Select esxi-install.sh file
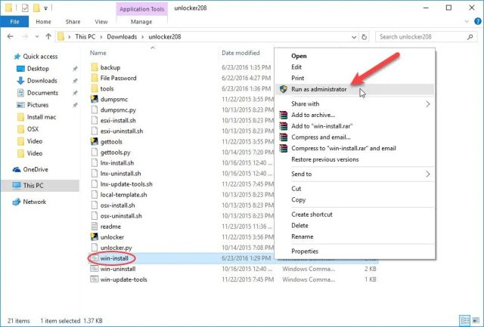Image resolution: width=484 pixels, height=327 pixels. pos(118,121)
